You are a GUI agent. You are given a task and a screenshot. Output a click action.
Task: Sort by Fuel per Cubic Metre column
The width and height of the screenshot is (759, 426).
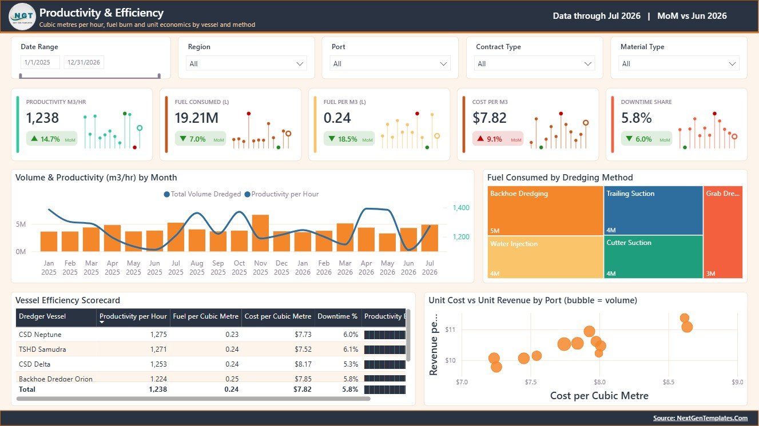click(206, 316)
